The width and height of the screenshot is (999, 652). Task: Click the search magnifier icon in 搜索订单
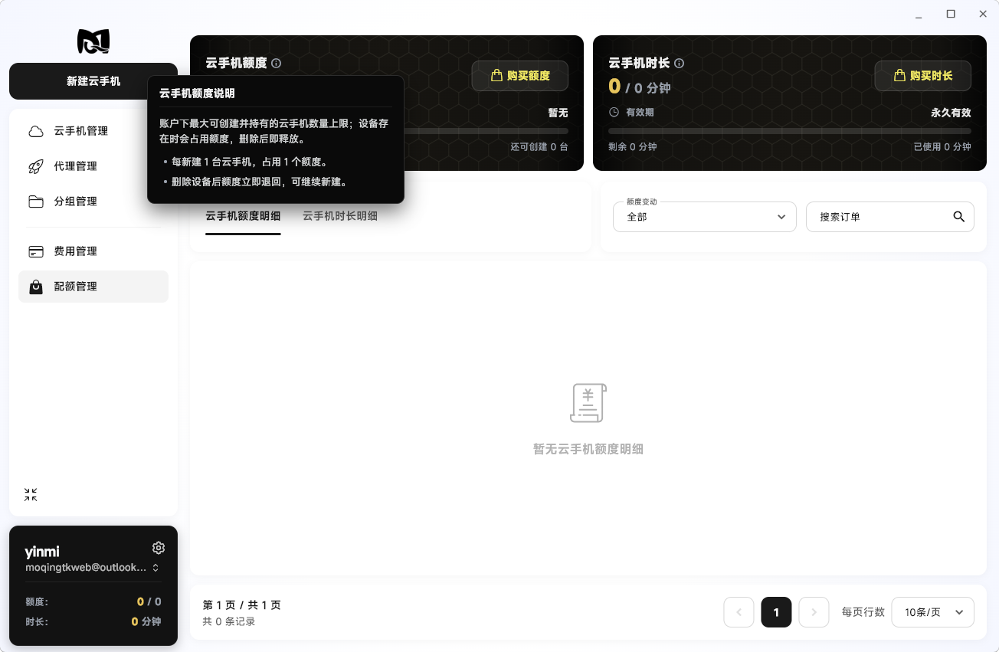[x=959, y=217]
